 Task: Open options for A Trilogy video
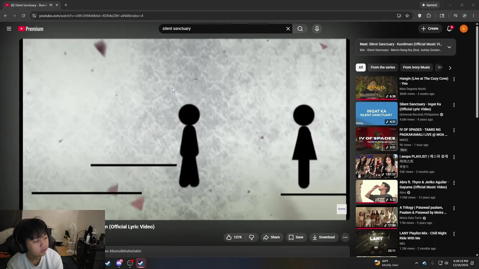click(454, 208)
